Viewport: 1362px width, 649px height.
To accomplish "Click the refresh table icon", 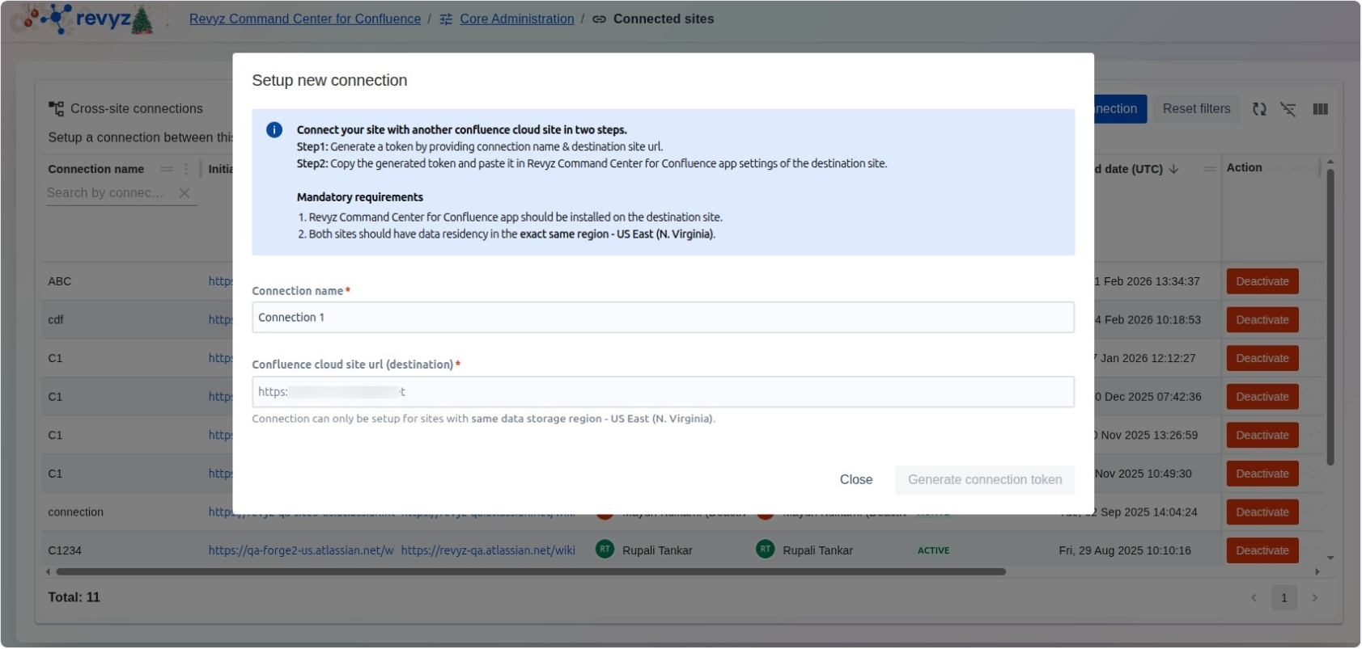I will (x=1259, y=109).
